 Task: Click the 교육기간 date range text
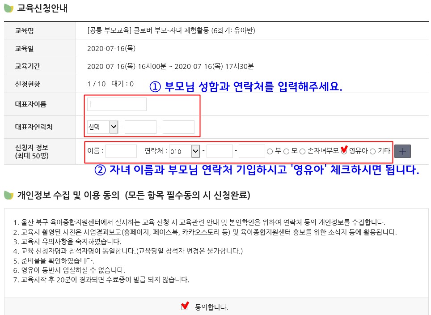coord(170,66)
